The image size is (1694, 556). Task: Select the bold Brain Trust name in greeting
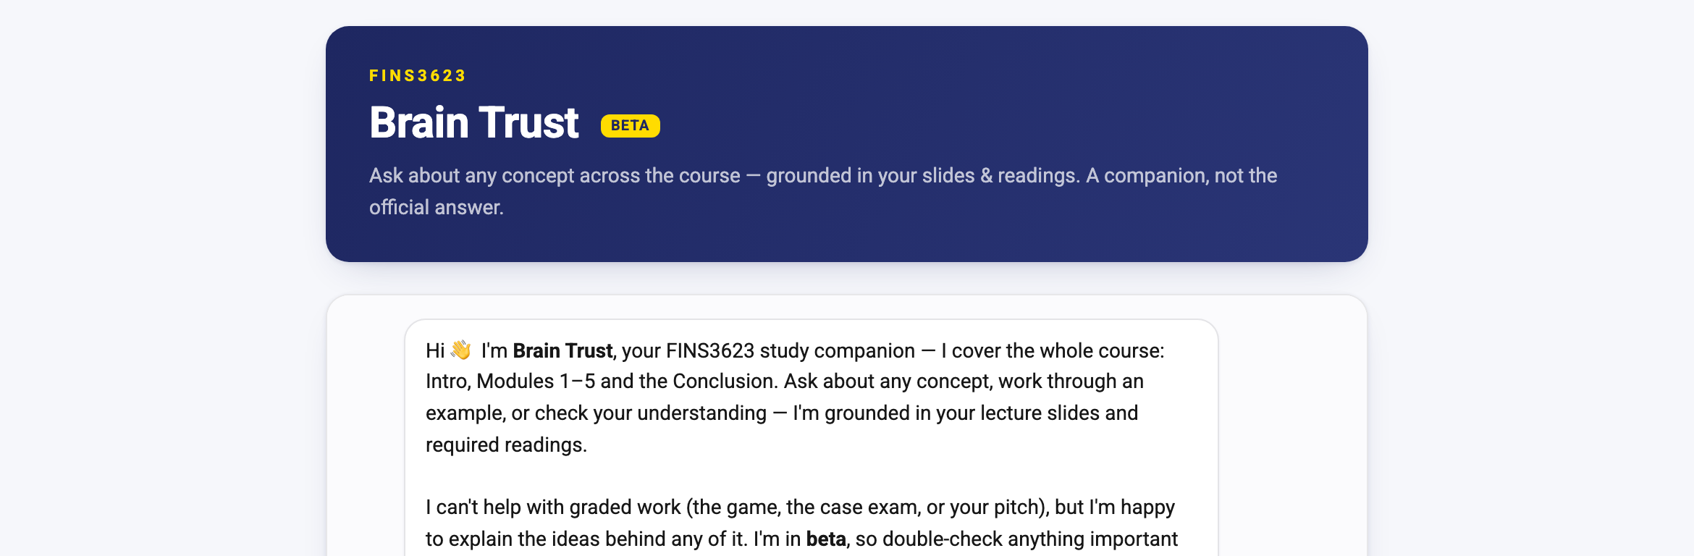(x=562, y=350)
